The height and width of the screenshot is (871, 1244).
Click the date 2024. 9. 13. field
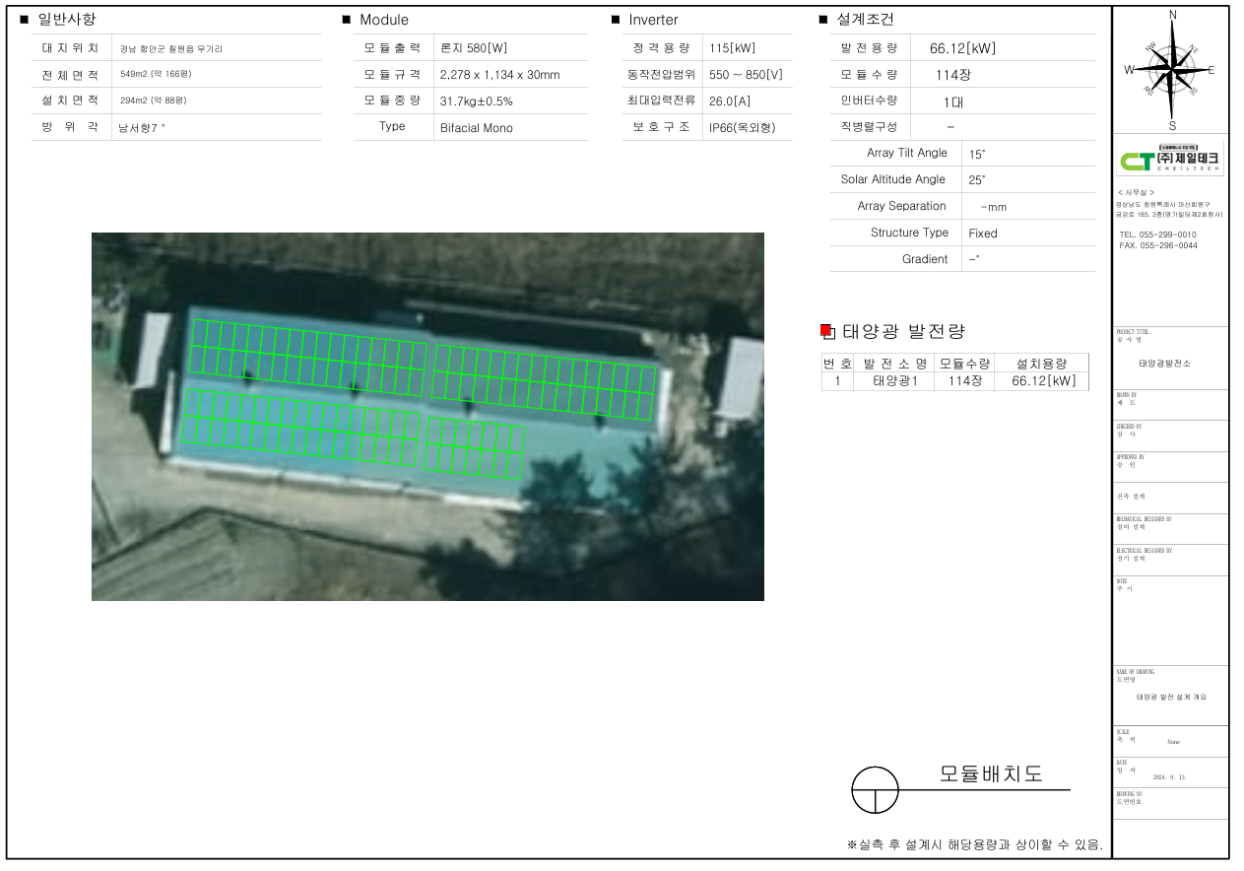[x=1169, y=777]
